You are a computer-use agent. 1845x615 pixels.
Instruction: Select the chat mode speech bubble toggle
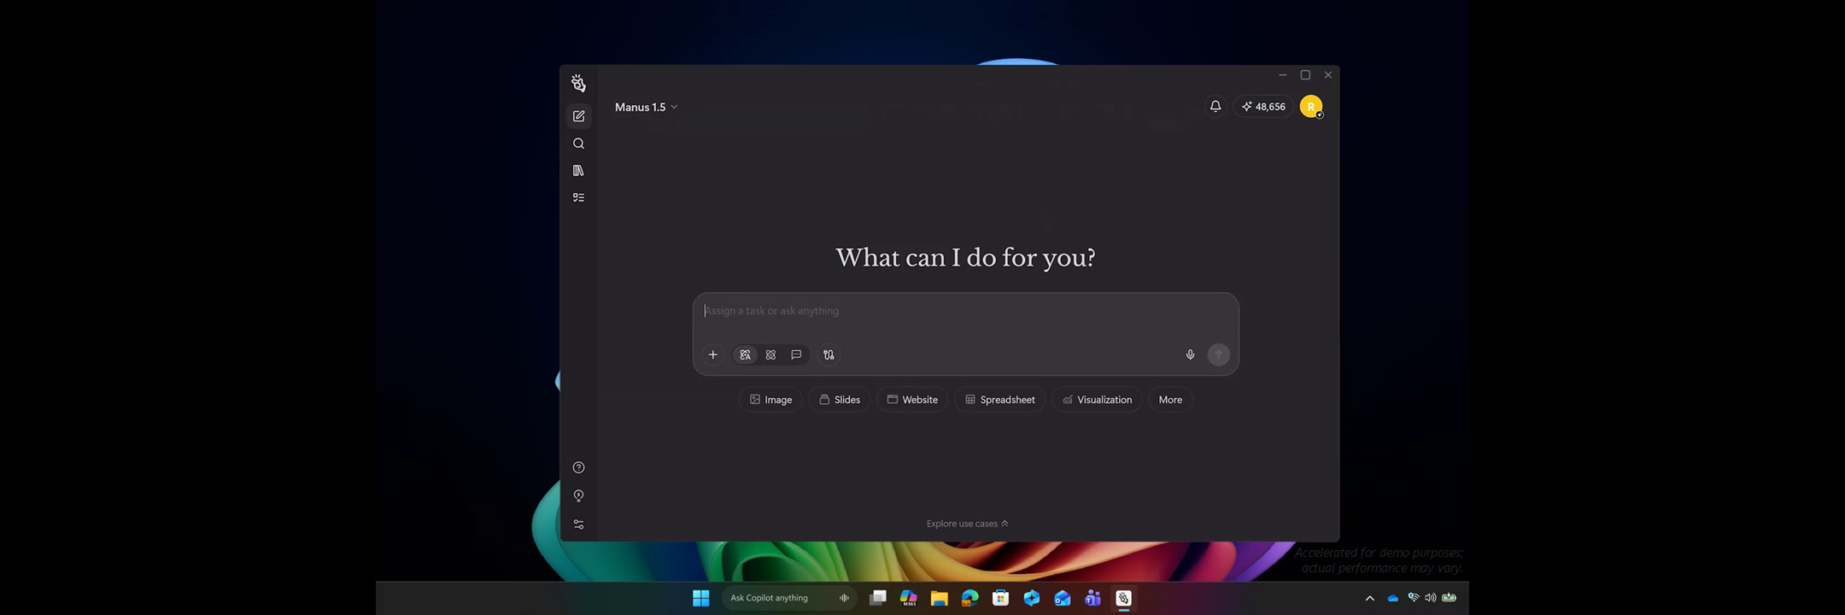[x=796, y=354]
